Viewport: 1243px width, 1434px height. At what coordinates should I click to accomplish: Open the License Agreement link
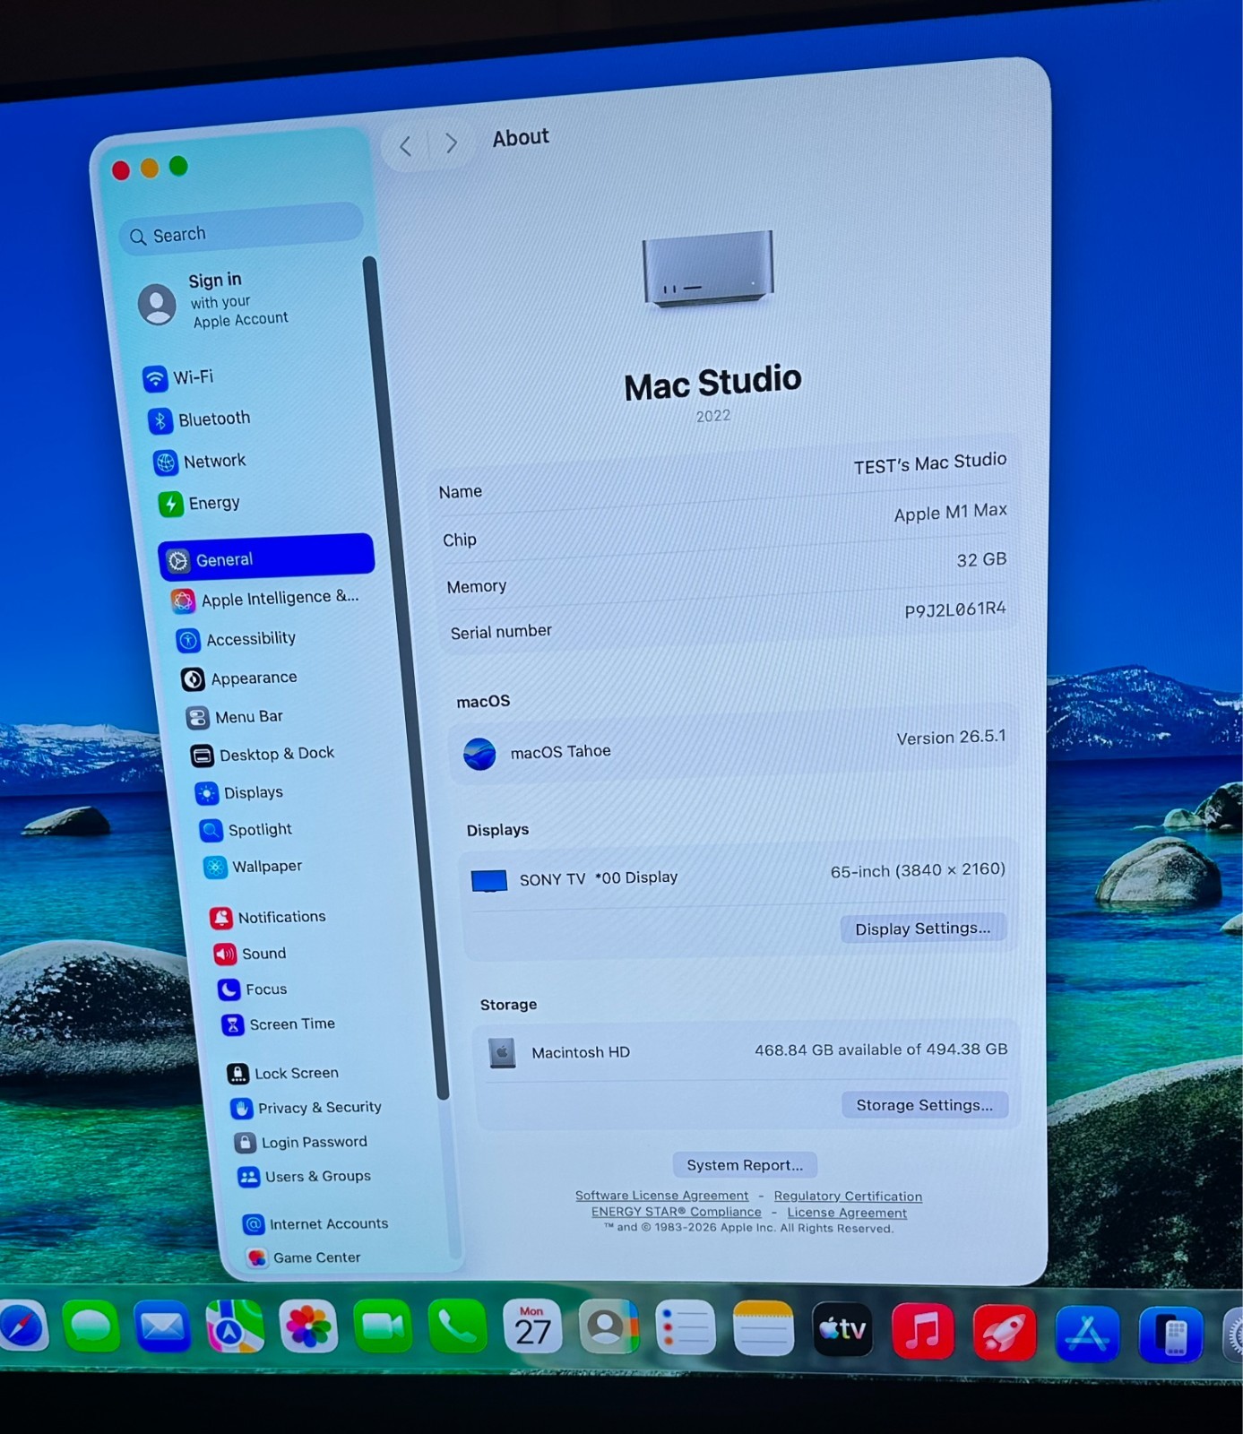847,1213
